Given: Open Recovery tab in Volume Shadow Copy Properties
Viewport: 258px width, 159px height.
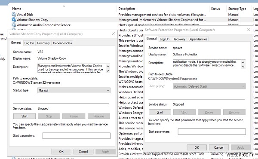Looking at the screenshot, I should tap(43, 43).
